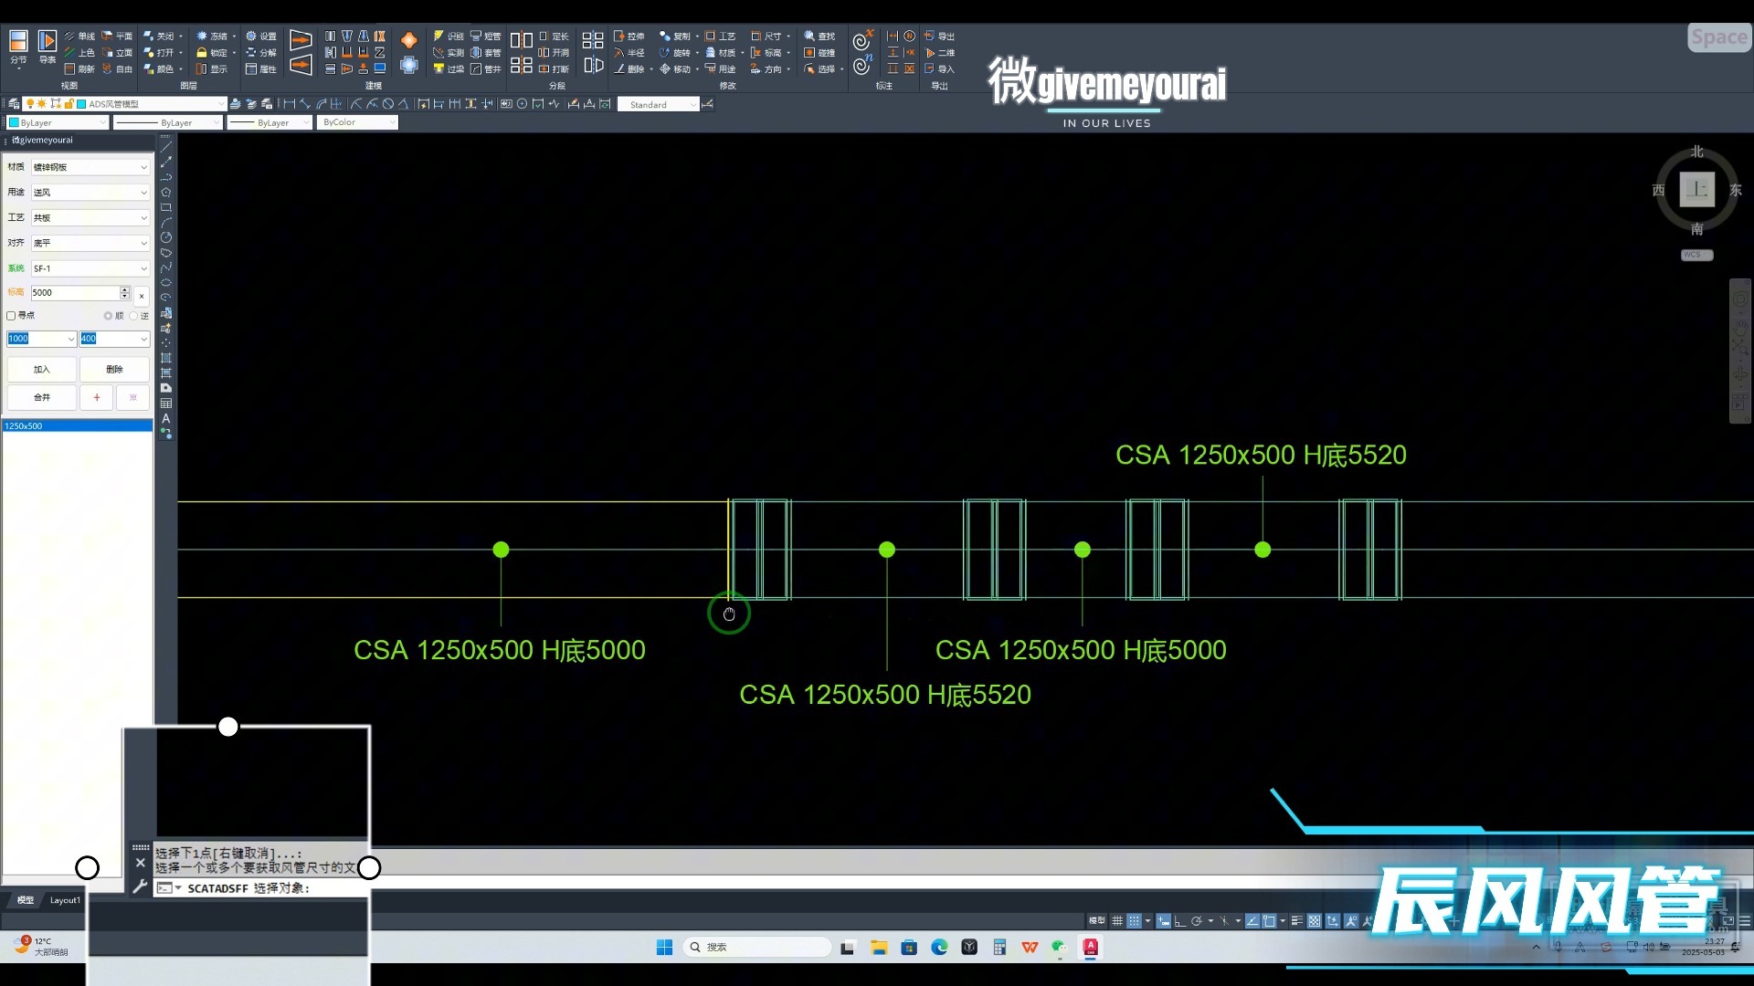The image size is (1754, 986).
Task: Click the 导条 playback icon in ribbon
Action: coord(48,43)
